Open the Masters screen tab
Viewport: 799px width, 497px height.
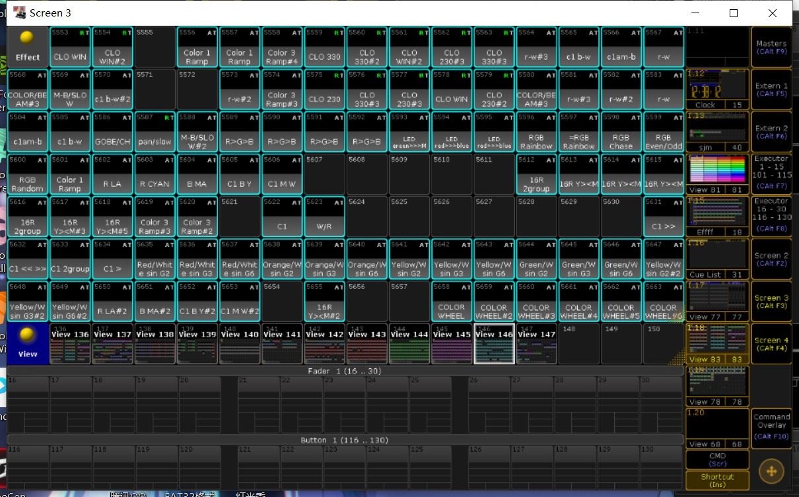[771, 47]
